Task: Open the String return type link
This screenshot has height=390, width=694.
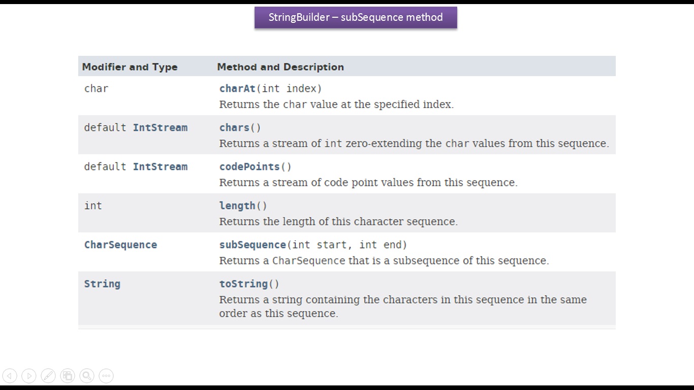Action: (102, 284)
